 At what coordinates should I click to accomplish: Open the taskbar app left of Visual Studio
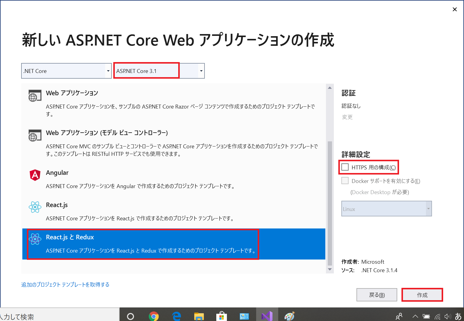pyautogui.click(x=244, y=316)
